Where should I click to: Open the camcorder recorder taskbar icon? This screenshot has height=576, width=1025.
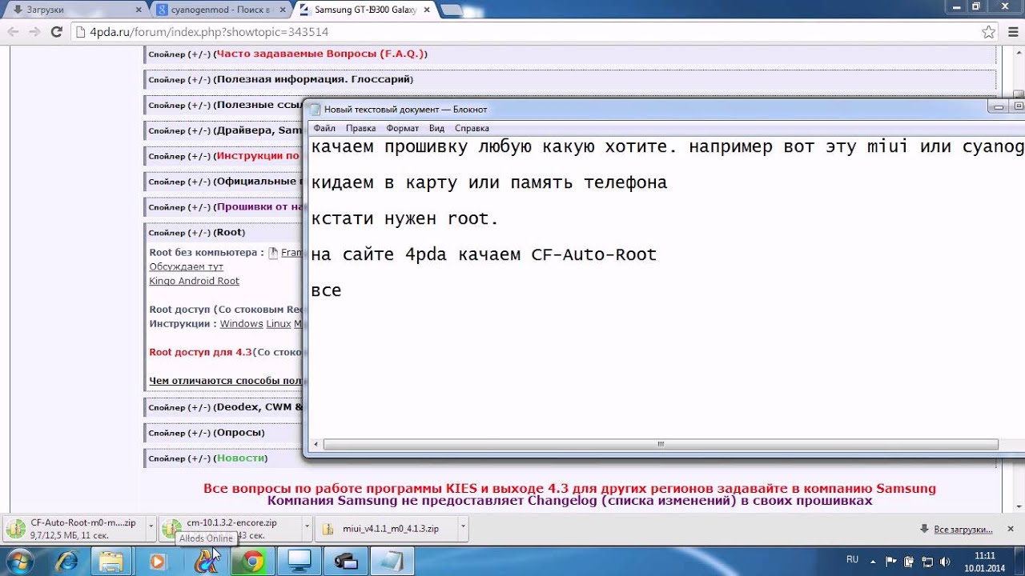point(346,562)
